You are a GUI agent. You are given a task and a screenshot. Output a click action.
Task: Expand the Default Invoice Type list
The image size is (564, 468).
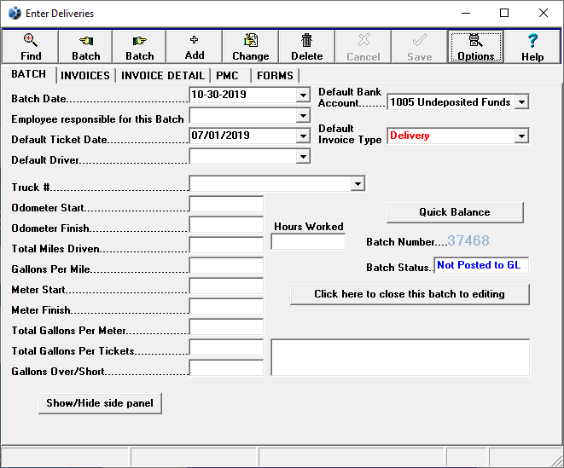point(521,136)
